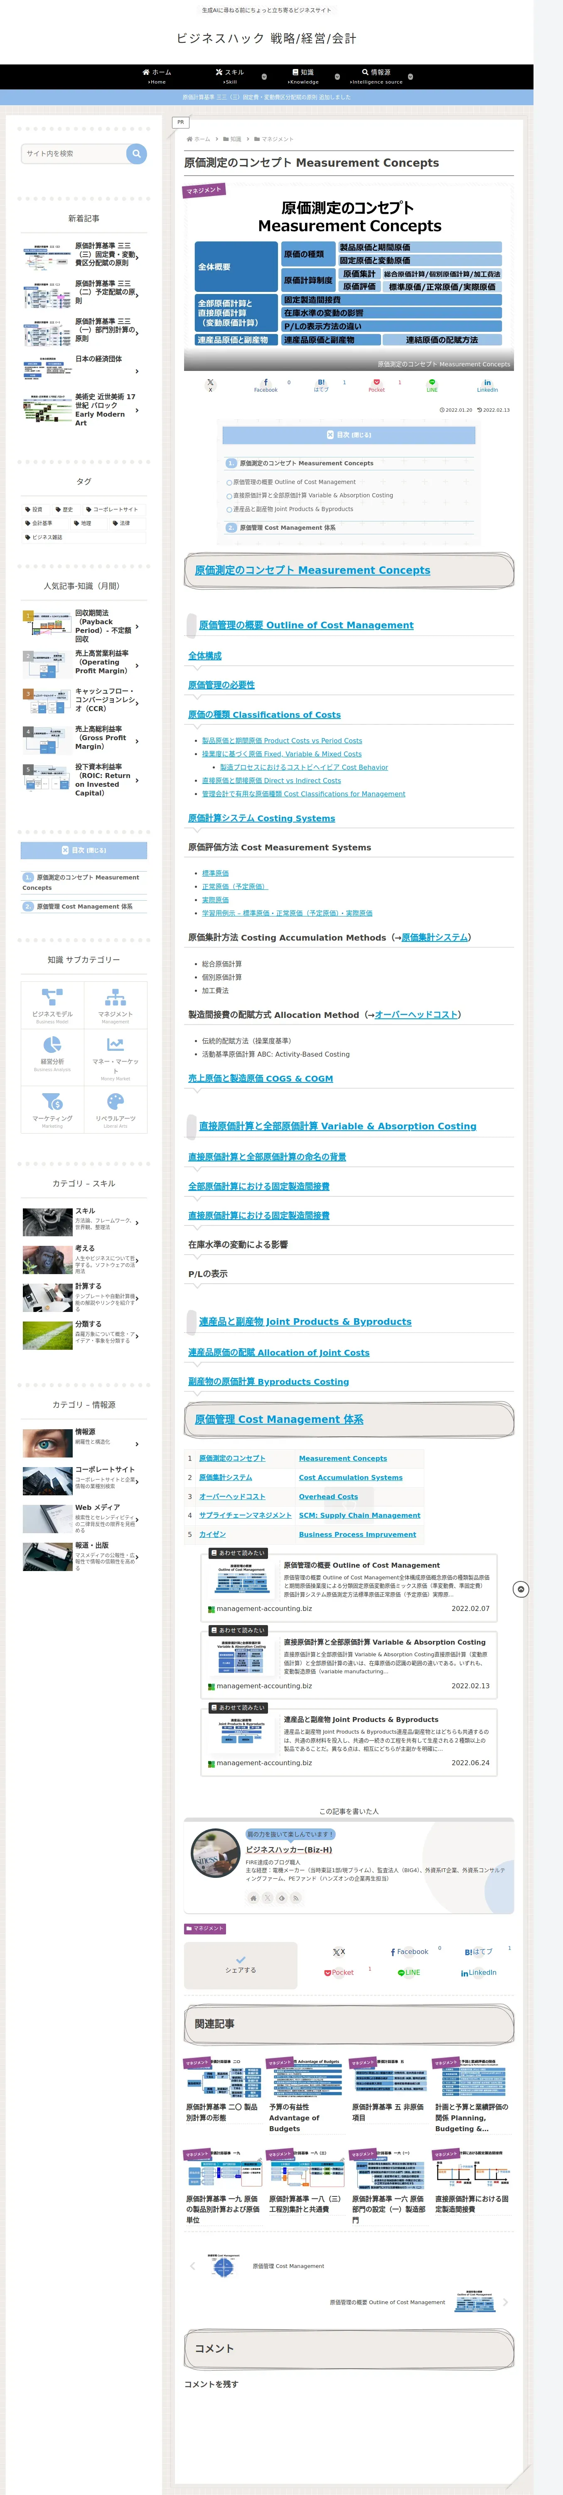Open ホーム navigation menu item
The image size is (563, 2495).
(x=157, y=77)
